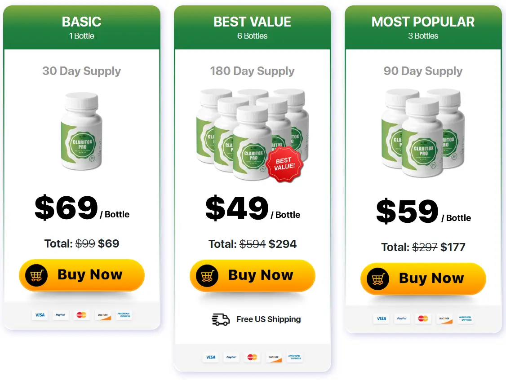
Task: Click the BASIC 1 Bottle header
Action: tap(82, 27)
